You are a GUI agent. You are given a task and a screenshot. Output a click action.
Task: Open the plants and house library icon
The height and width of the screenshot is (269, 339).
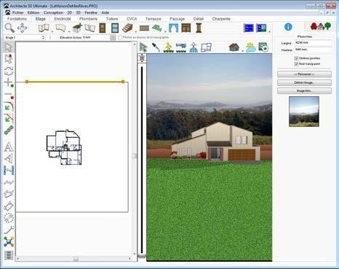coord(321,26)
